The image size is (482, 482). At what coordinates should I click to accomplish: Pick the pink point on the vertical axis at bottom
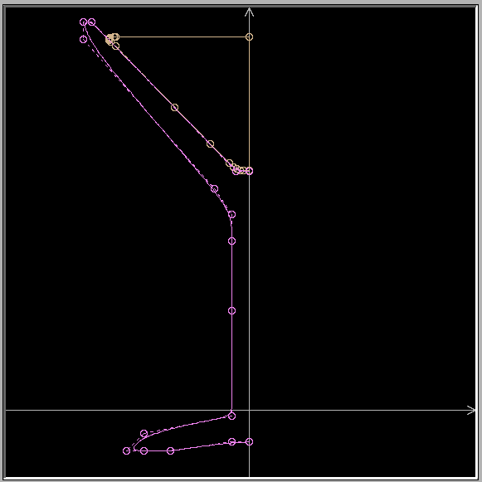click(x=250, y=441)
